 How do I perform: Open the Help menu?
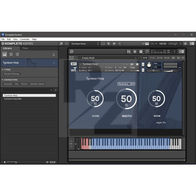click(x=34, y=39)
